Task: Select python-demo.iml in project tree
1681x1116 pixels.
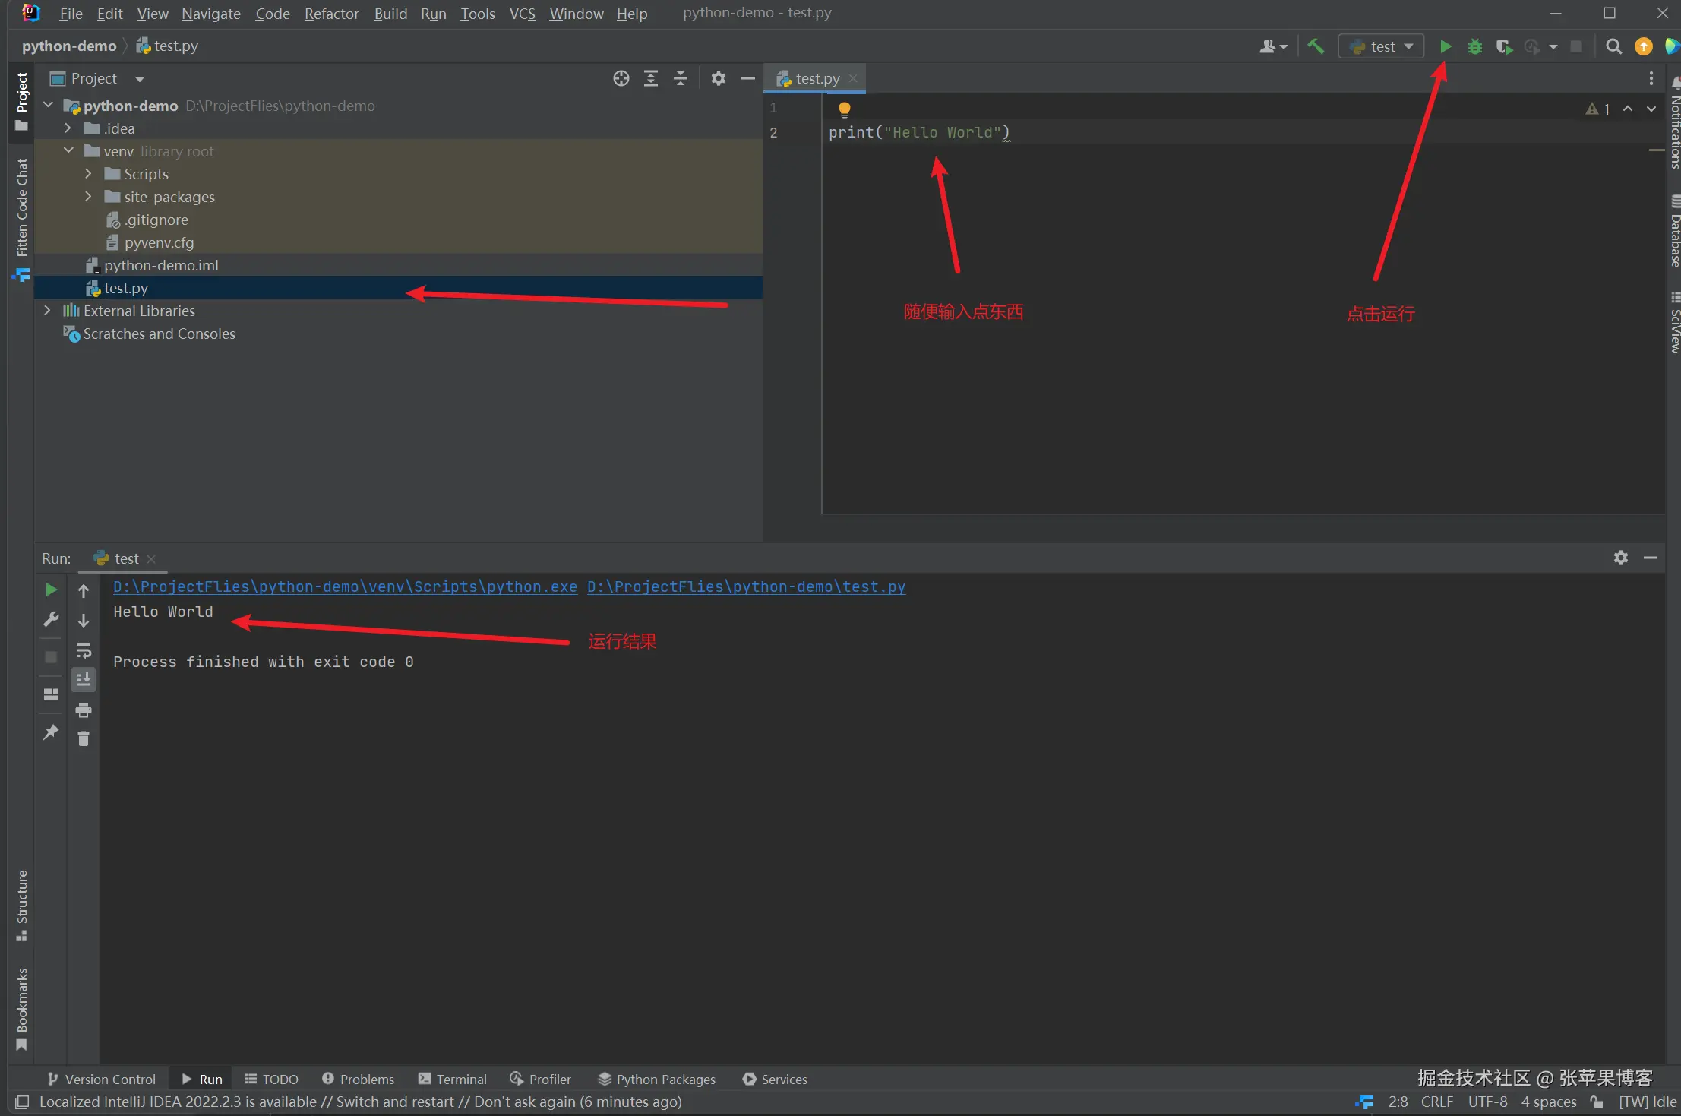Action: (x=161, y=265)
